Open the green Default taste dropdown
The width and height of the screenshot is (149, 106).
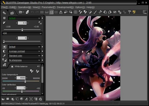[24, 18]
